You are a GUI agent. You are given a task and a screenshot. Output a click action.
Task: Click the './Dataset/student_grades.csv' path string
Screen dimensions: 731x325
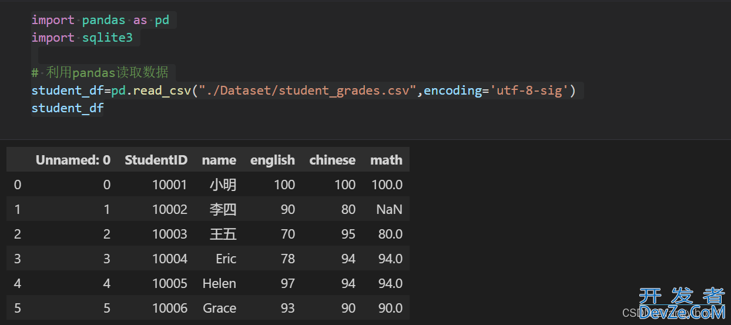(308, 91)
